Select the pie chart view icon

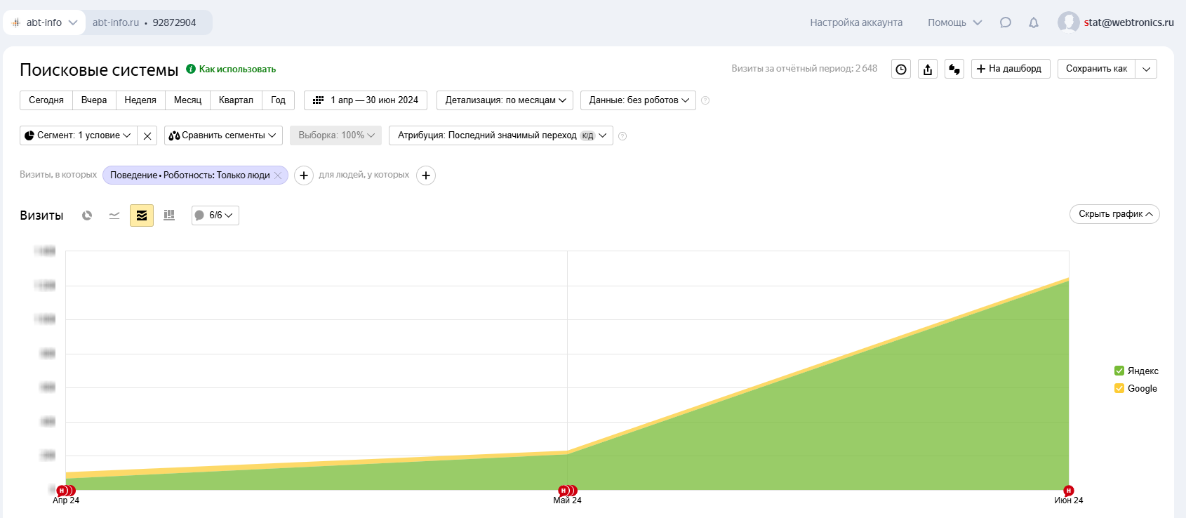click(87, 215)
